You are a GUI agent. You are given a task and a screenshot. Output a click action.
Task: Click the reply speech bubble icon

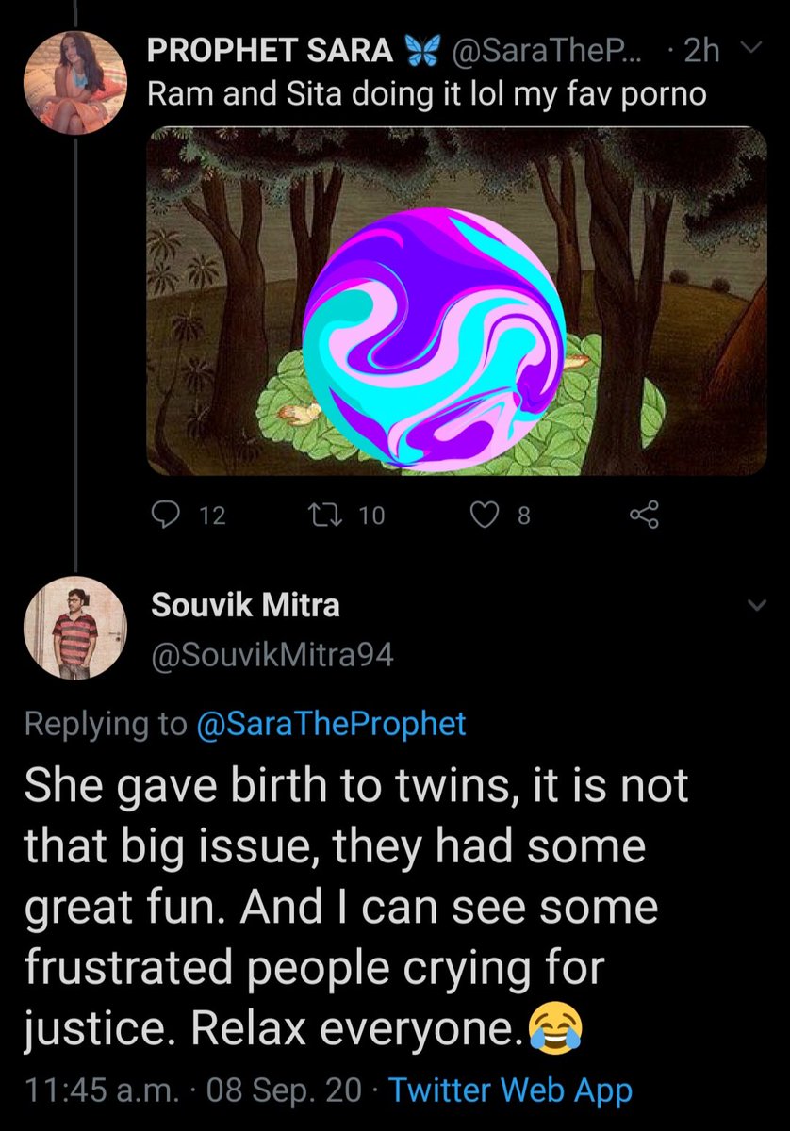166,515
